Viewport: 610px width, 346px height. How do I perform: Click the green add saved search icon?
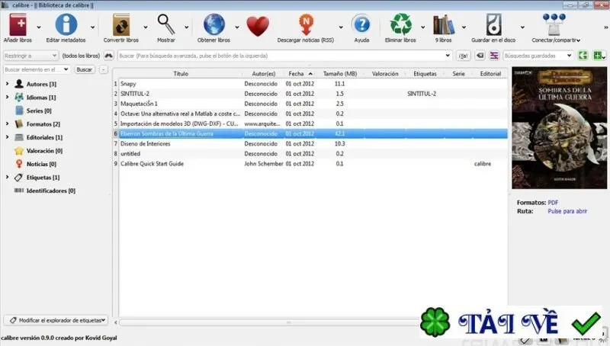598,56
